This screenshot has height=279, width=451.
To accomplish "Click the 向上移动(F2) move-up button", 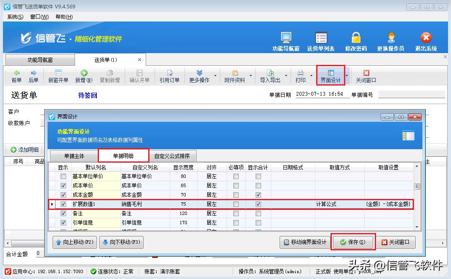I will pos(75,242).
